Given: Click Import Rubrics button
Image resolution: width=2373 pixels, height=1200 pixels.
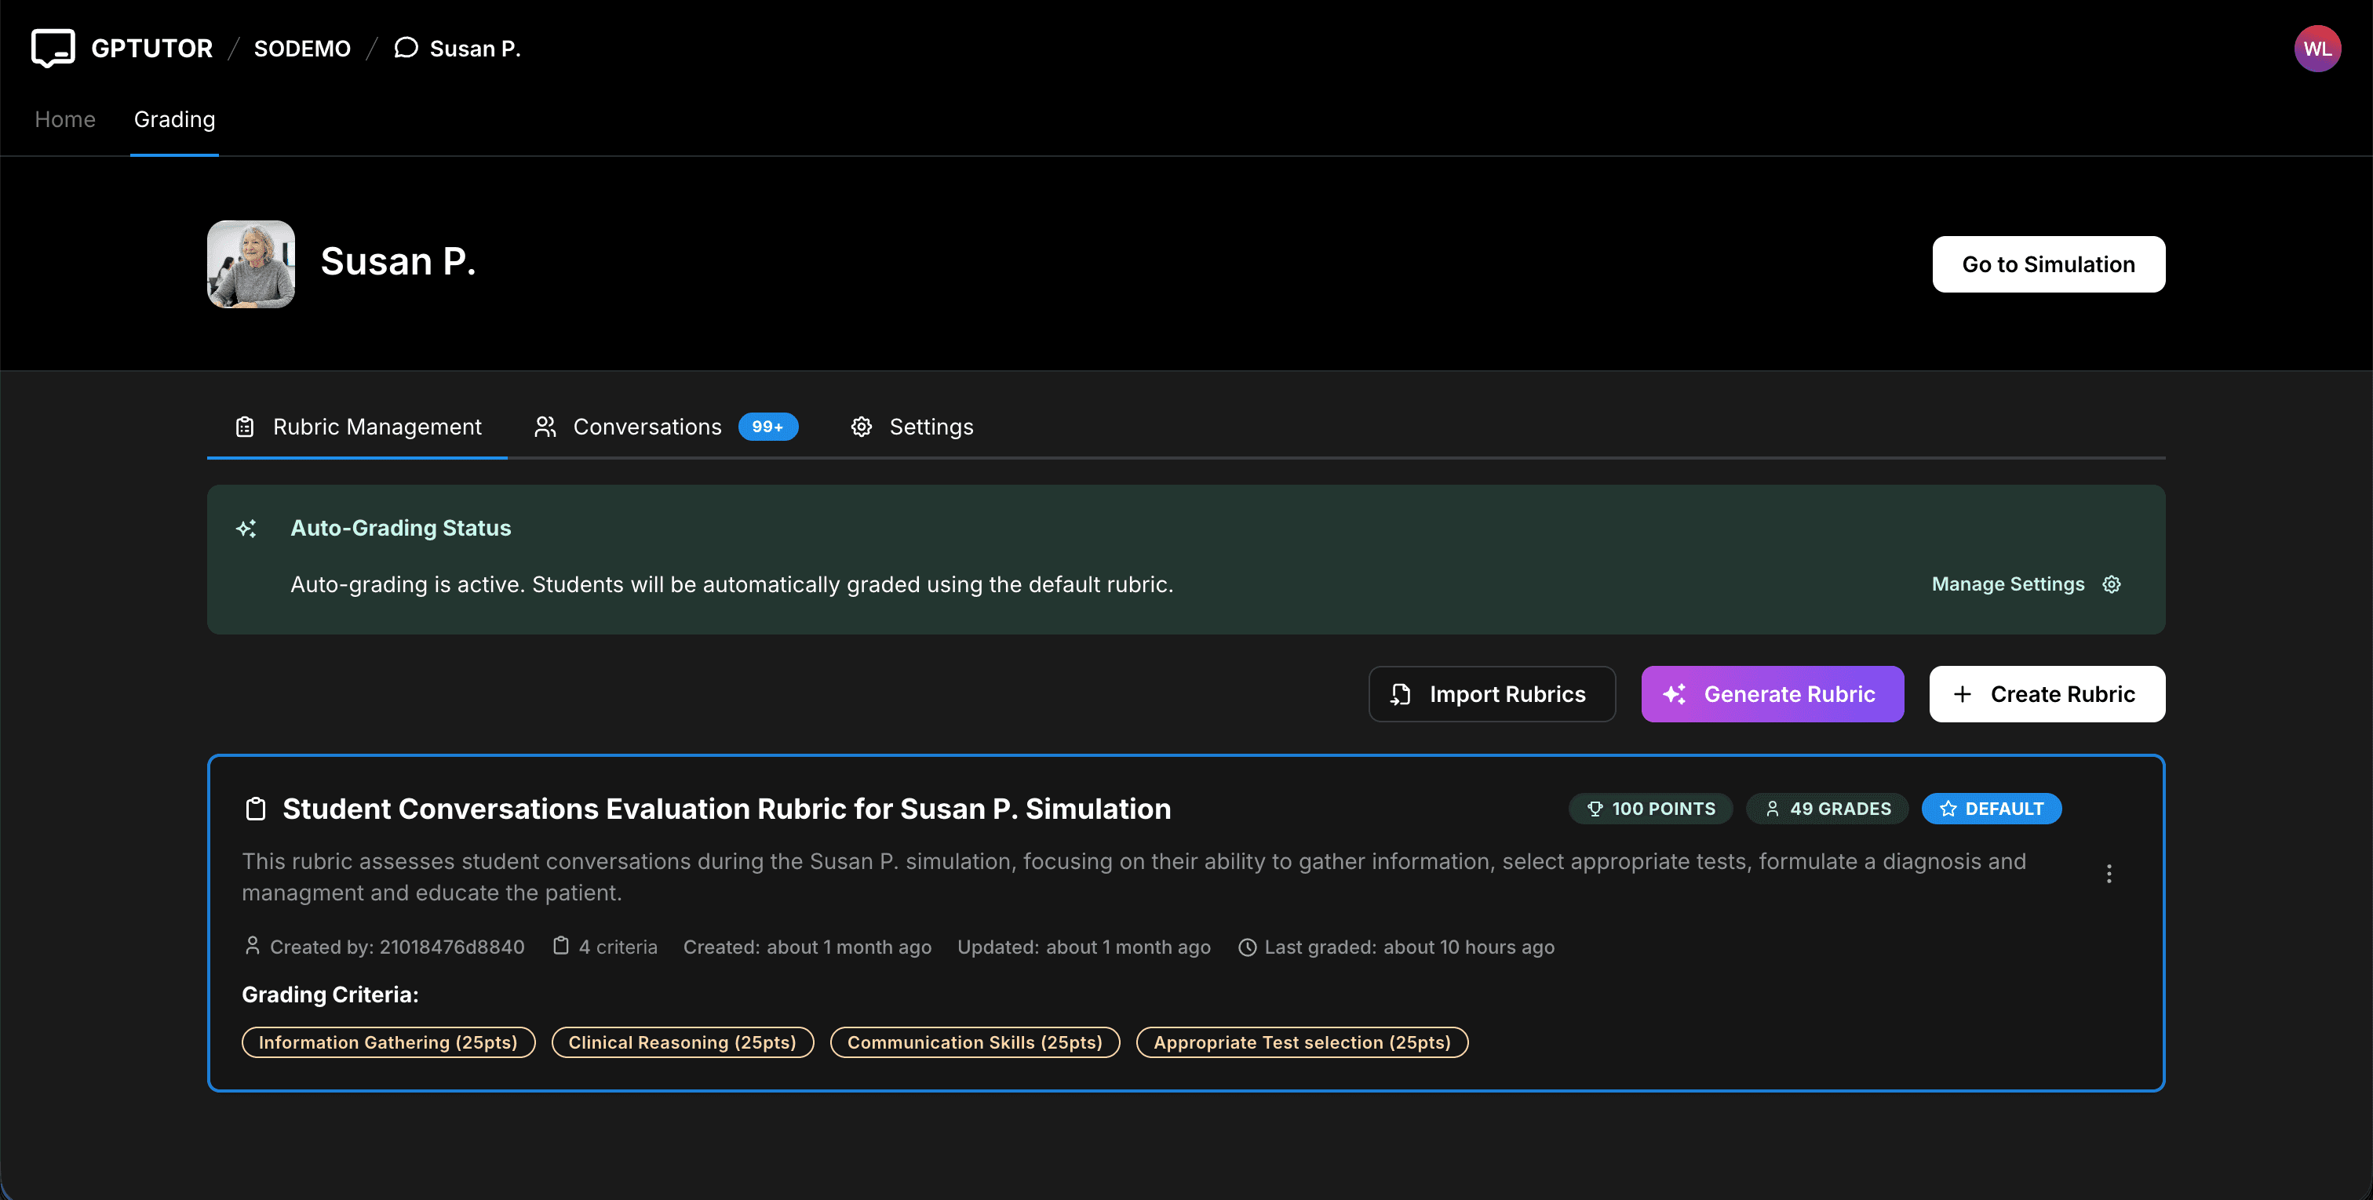Looking at the screenshot, I should click(x=1492, y=693).
